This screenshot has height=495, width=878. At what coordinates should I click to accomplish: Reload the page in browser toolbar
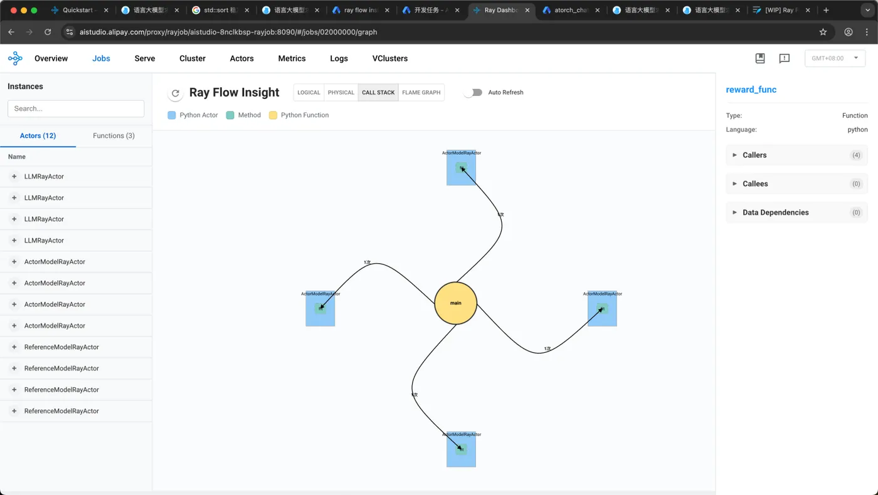[x=48, y=32]
